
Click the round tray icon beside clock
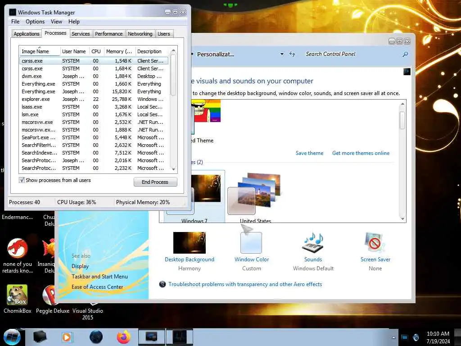416,337
